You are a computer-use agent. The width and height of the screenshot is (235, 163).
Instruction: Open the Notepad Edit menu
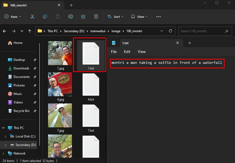click(127, 52)
